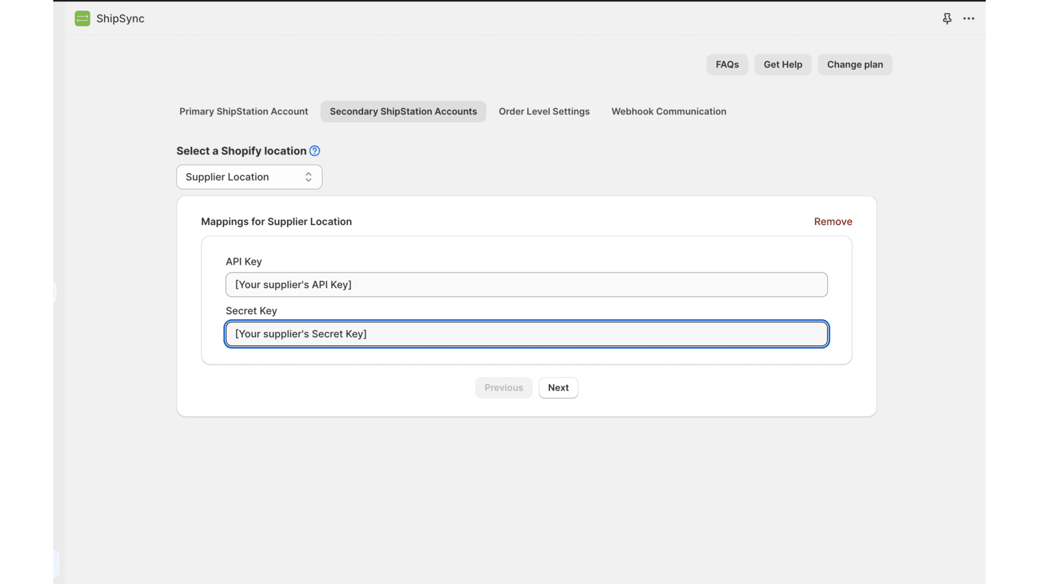Click the ShipSync title text in the header
The width and height of the screenshot is (1039, 584).
coord(120,19)
